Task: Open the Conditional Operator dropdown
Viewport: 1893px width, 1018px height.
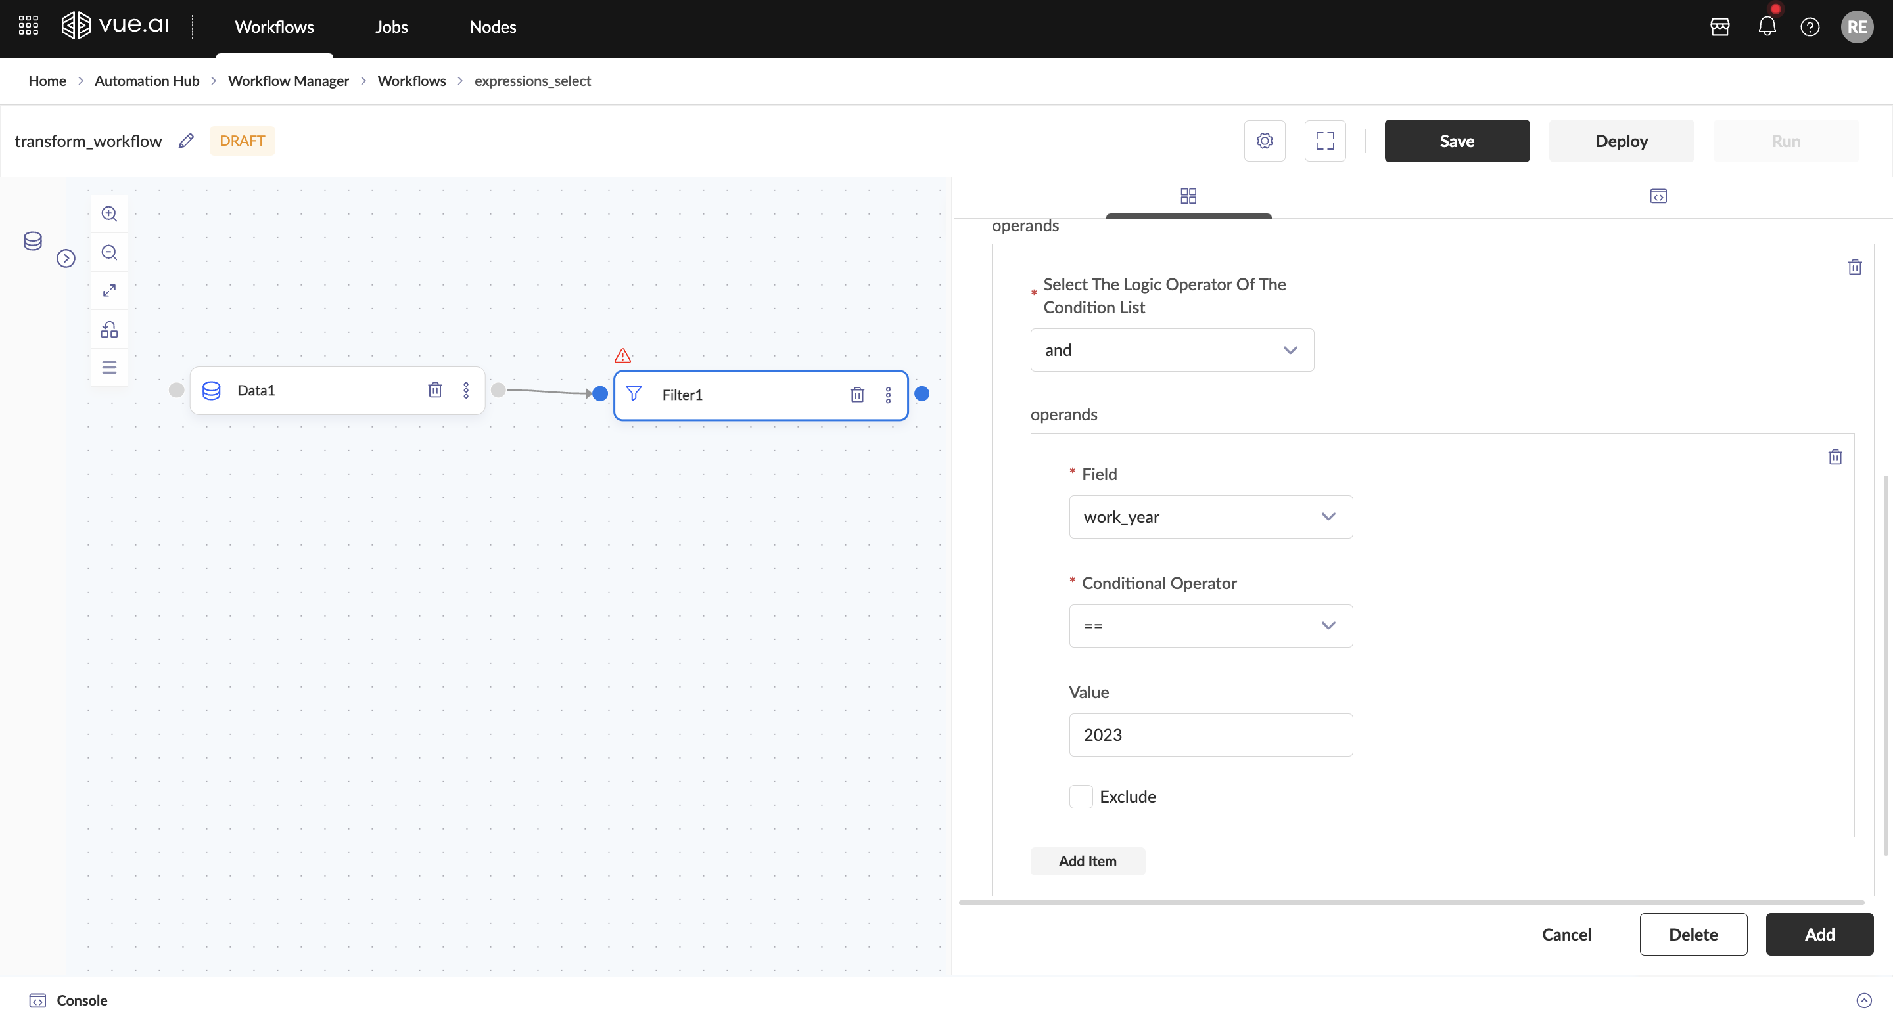Action: pos(1210,626)
